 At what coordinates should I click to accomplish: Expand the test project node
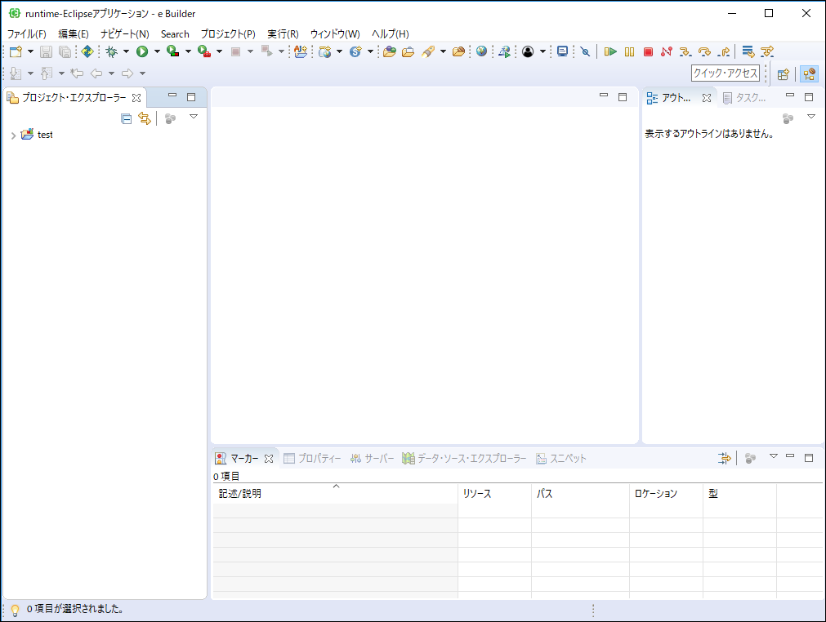[x=13, y=136]
